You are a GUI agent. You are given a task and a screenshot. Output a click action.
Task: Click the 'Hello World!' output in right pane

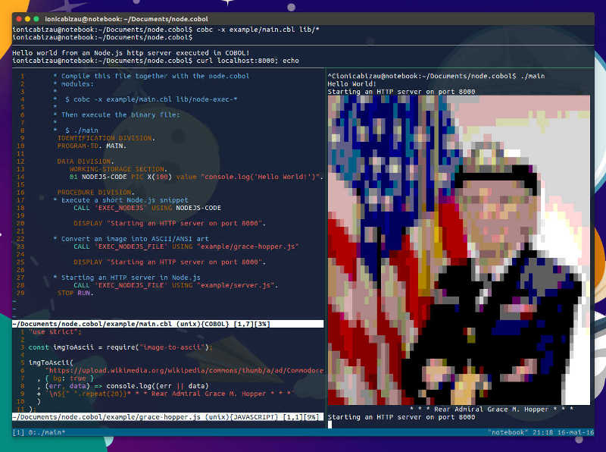coord(352,84)
